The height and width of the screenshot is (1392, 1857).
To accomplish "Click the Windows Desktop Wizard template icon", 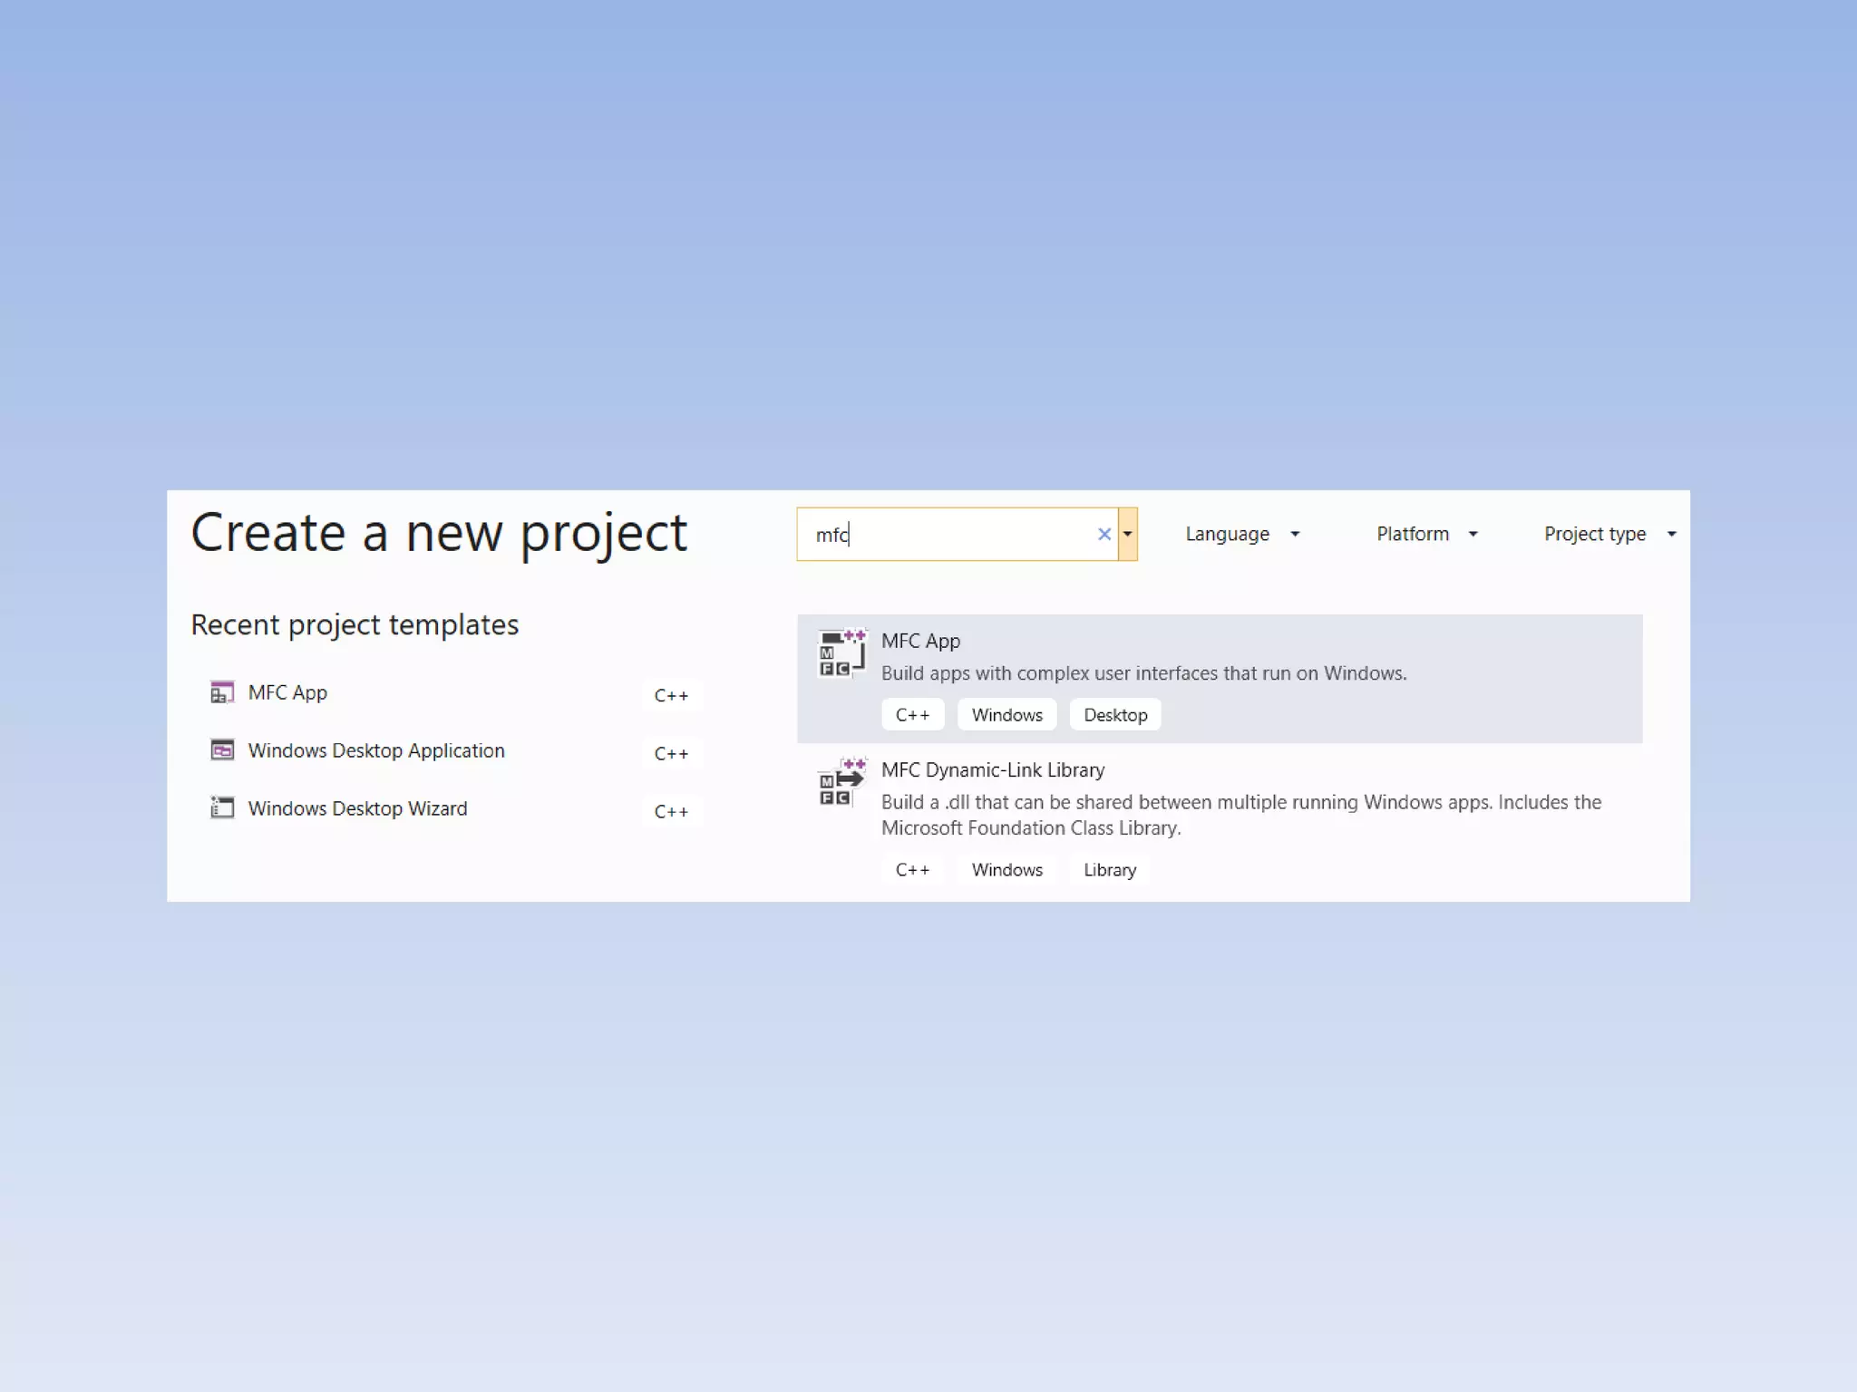I will 222,807.
